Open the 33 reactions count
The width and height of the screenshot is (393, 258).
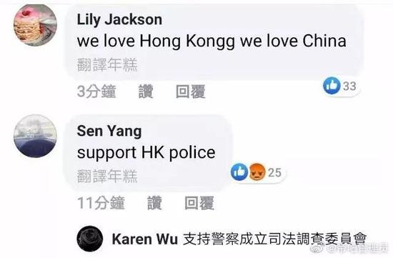(x=349, y=86)
